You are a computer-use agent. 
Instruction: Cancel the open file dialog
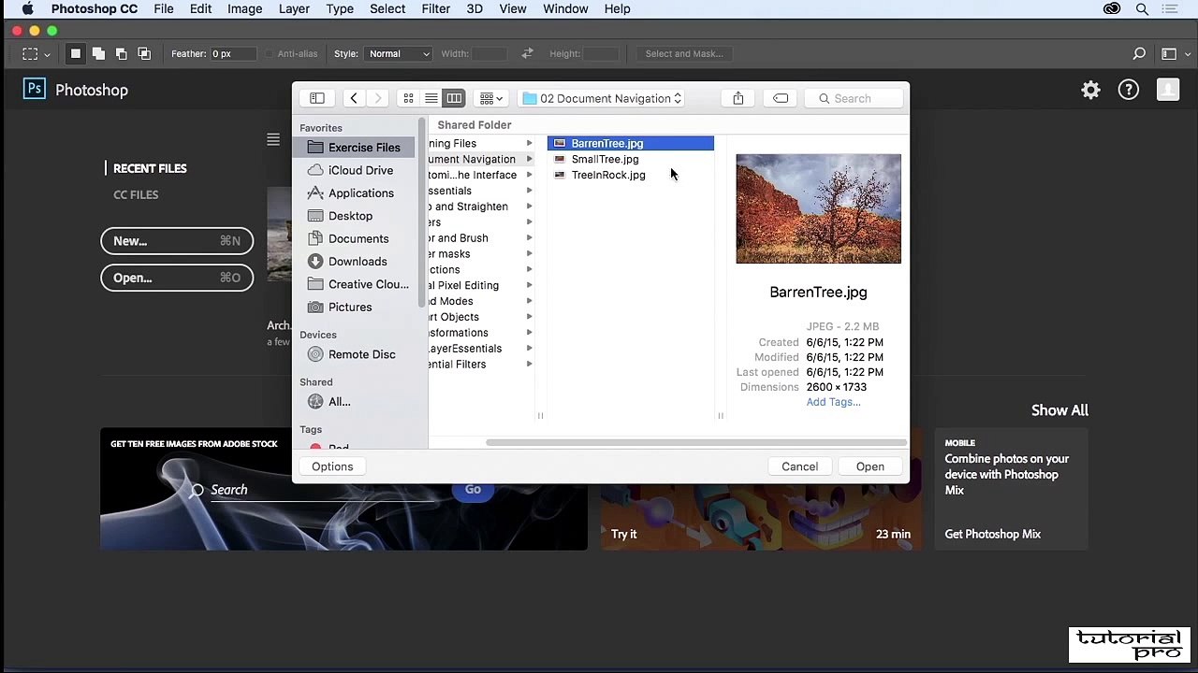(x=799, y=466)
